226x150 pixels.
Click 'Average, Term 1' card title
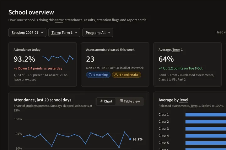coord(170,49)
